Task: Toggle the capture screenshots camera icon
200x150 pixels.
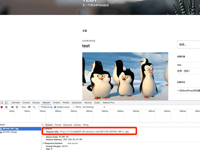Action: [12, 107]
